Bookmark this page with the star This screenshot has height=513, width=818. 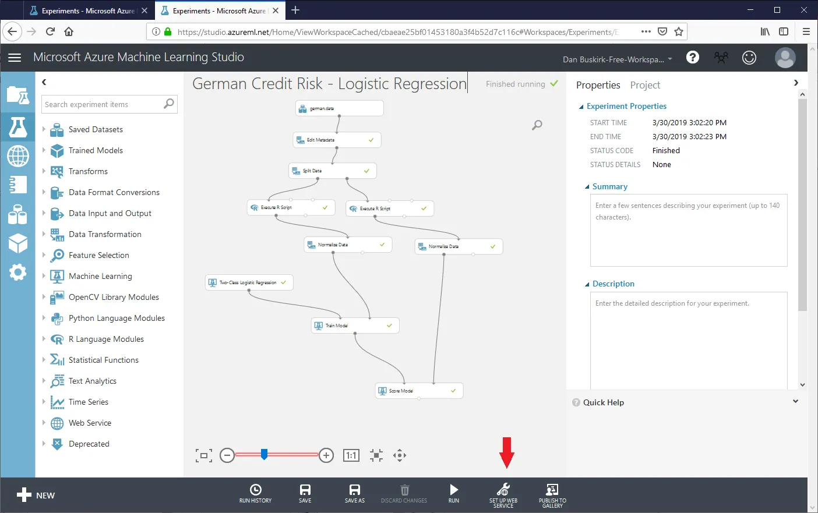679,31
